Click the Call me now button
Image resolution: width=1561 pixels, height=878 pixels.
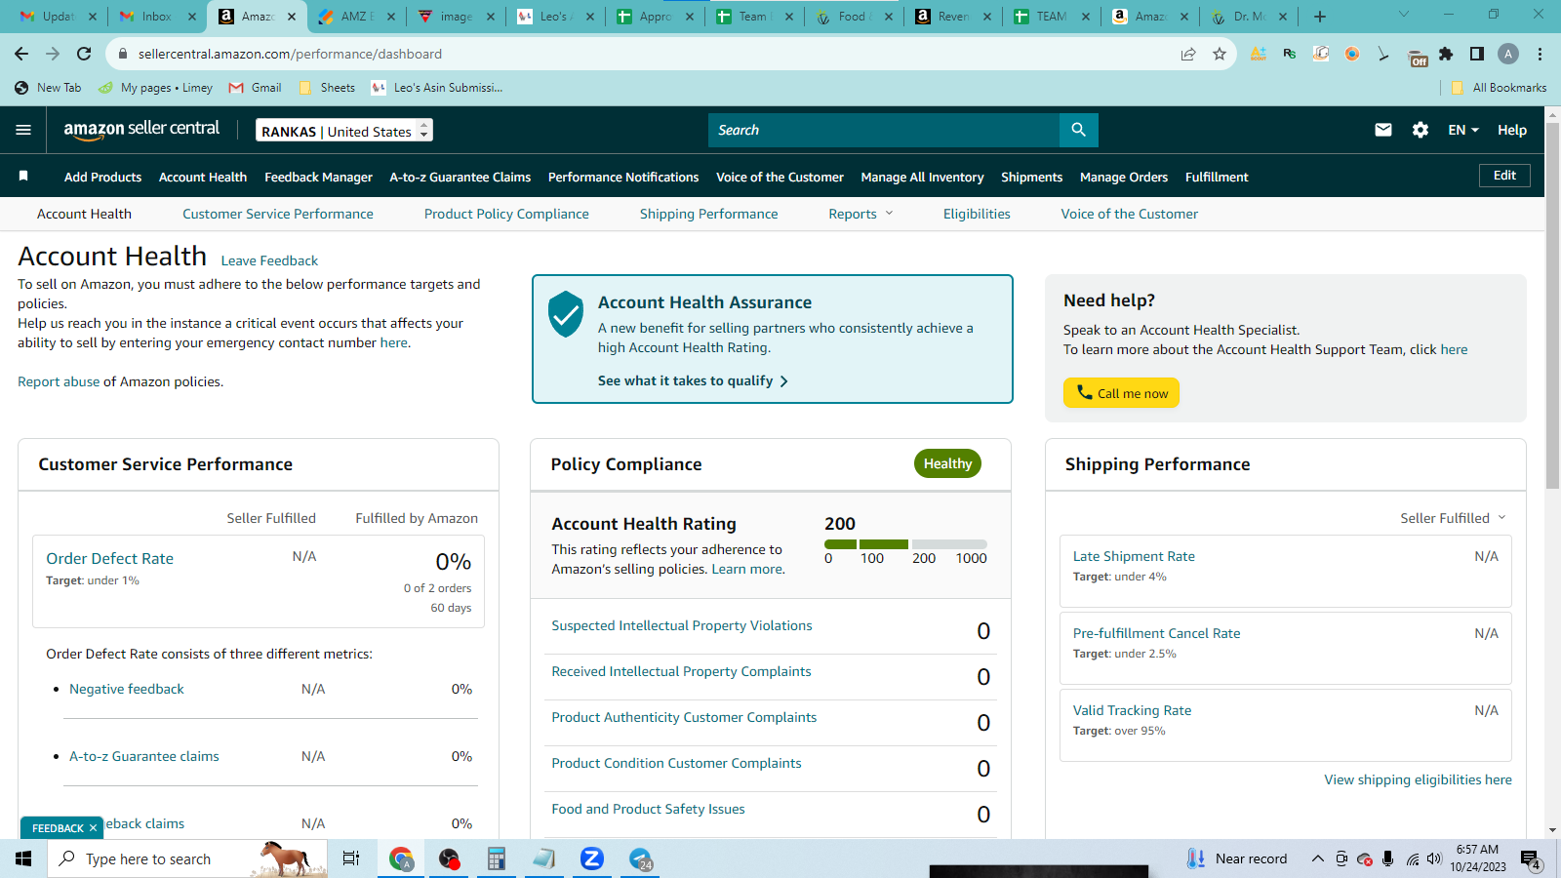[x=1121, y=393]
